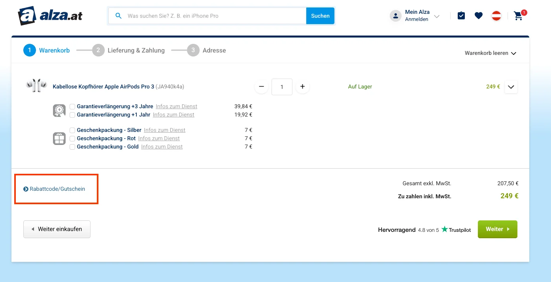Open the orders clipboard checkmark icon

(x=461, y=16)
